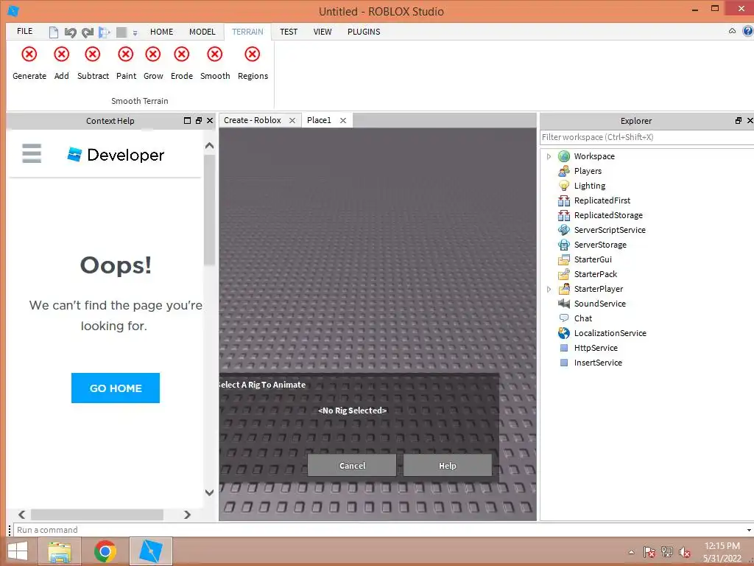Select ReplicatedStorage in Explorer
754x566 pixels.
coord(607,215)
